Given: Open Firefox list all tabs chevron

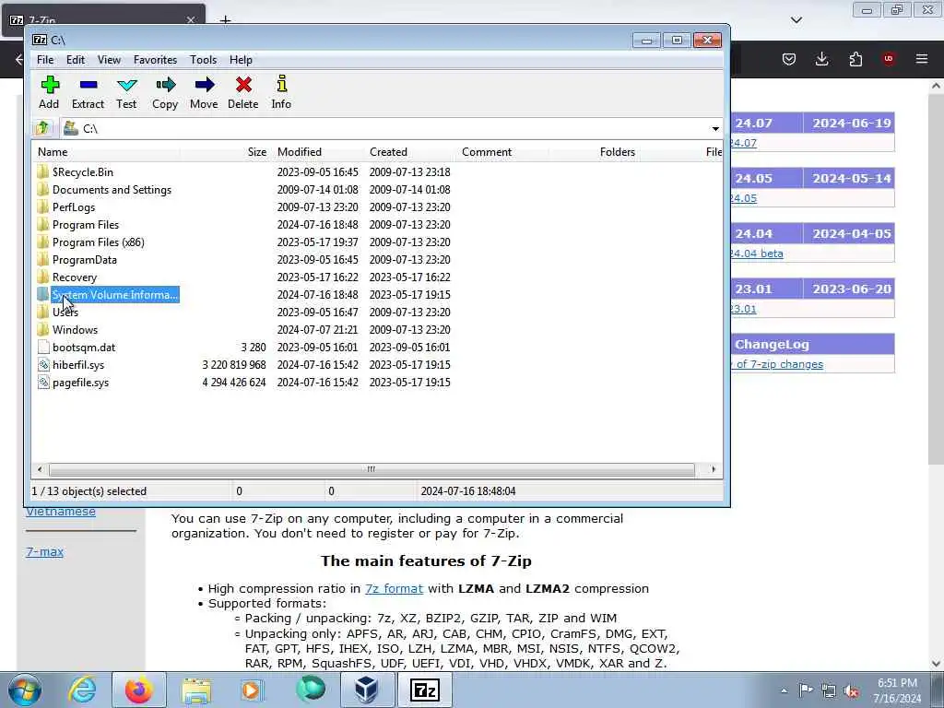Looking at the screenshot, I should pos(796,20).
